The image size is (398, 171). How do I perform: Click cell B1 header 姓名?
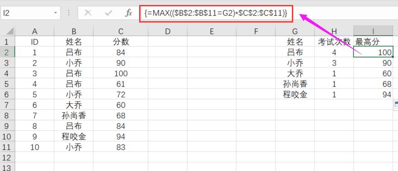point(74,42)
